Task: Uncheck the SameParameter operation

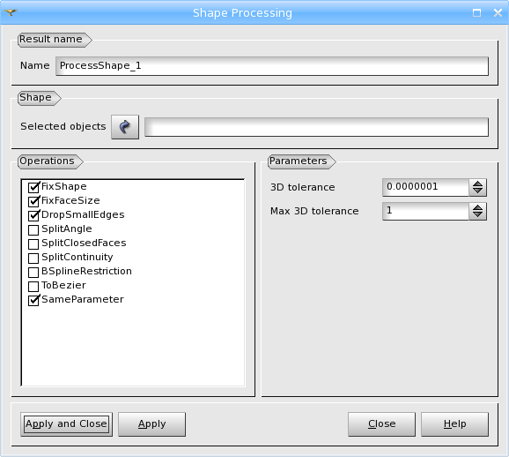Action: pyautogui.click(x=33, y=300)
